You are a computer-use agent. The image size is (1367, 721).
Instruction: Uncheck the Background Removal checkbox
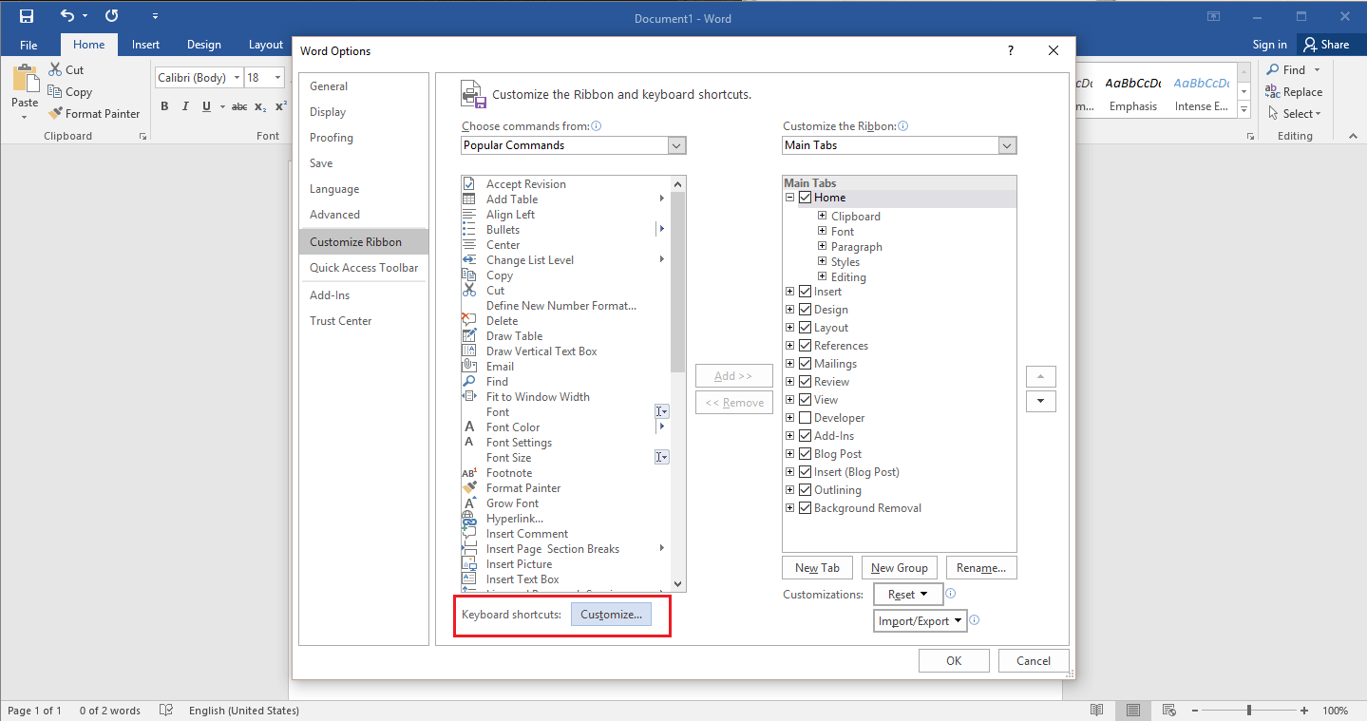[x=806, y=508]
